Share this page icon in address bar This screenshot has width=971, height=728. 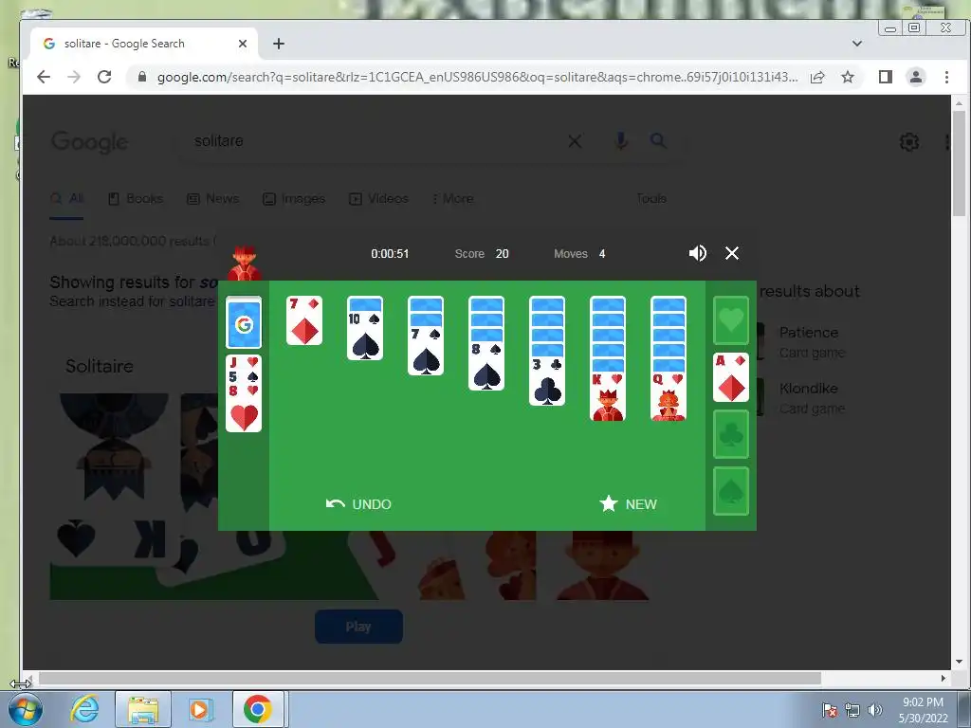point(817,77)
